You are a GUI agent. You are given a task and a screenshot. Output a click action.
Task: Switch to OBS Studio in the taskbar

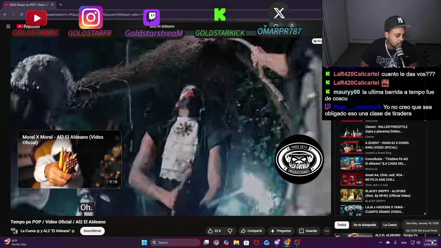pyautogui.click(x=297, y=242)
